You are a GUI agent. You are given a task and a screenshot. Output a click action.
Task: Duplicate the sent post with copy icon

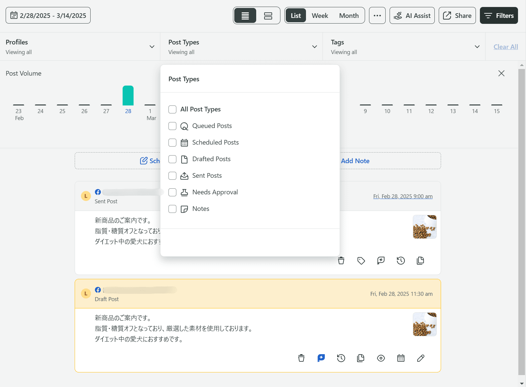click(420, 261)
